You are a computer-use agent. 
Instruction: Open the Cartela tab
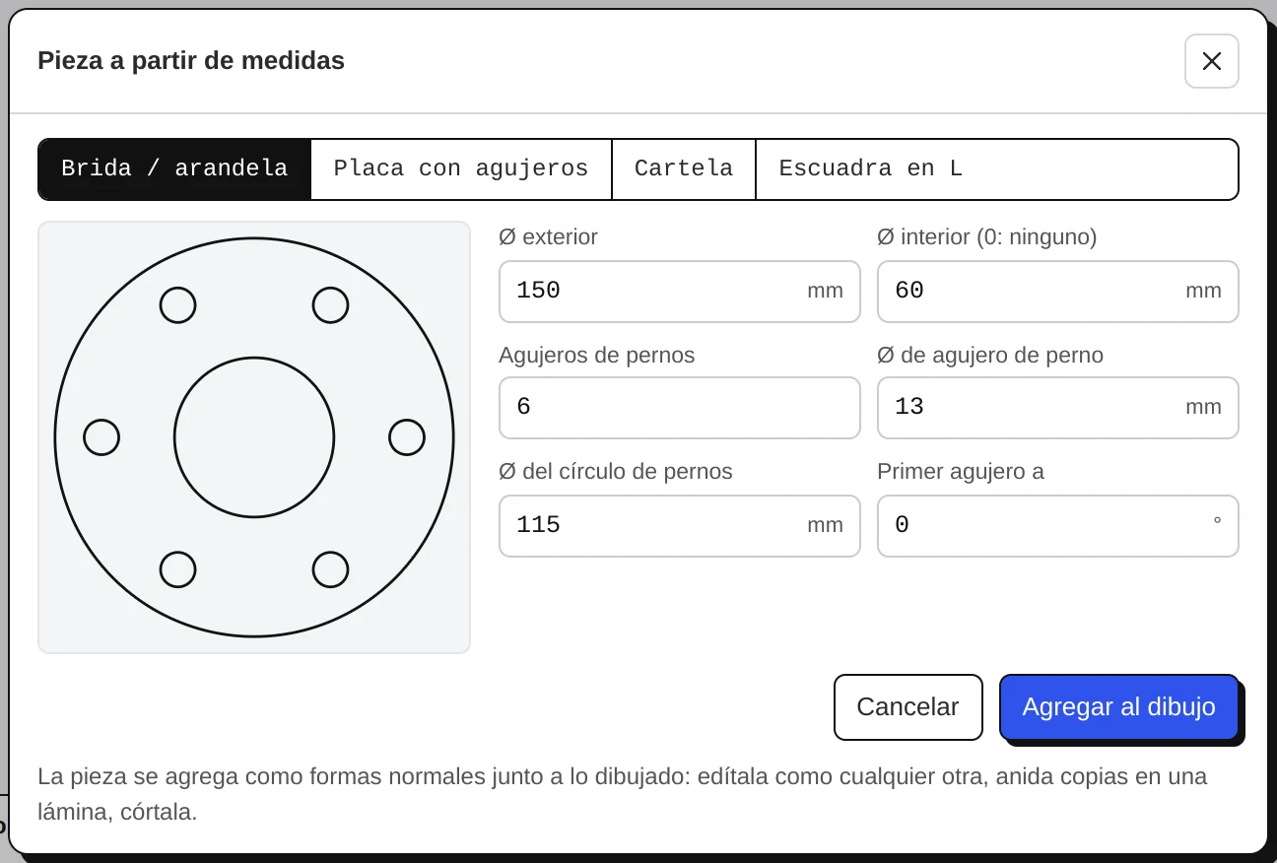click(684, 169)
